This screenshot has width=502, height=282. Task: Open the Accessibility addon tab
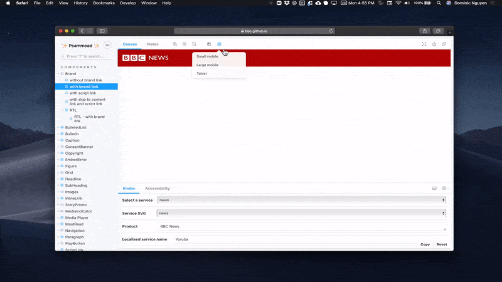(158, 189)
